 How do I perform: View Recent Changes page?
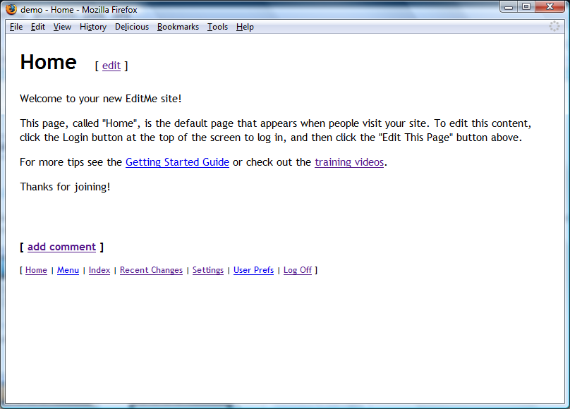151,270
